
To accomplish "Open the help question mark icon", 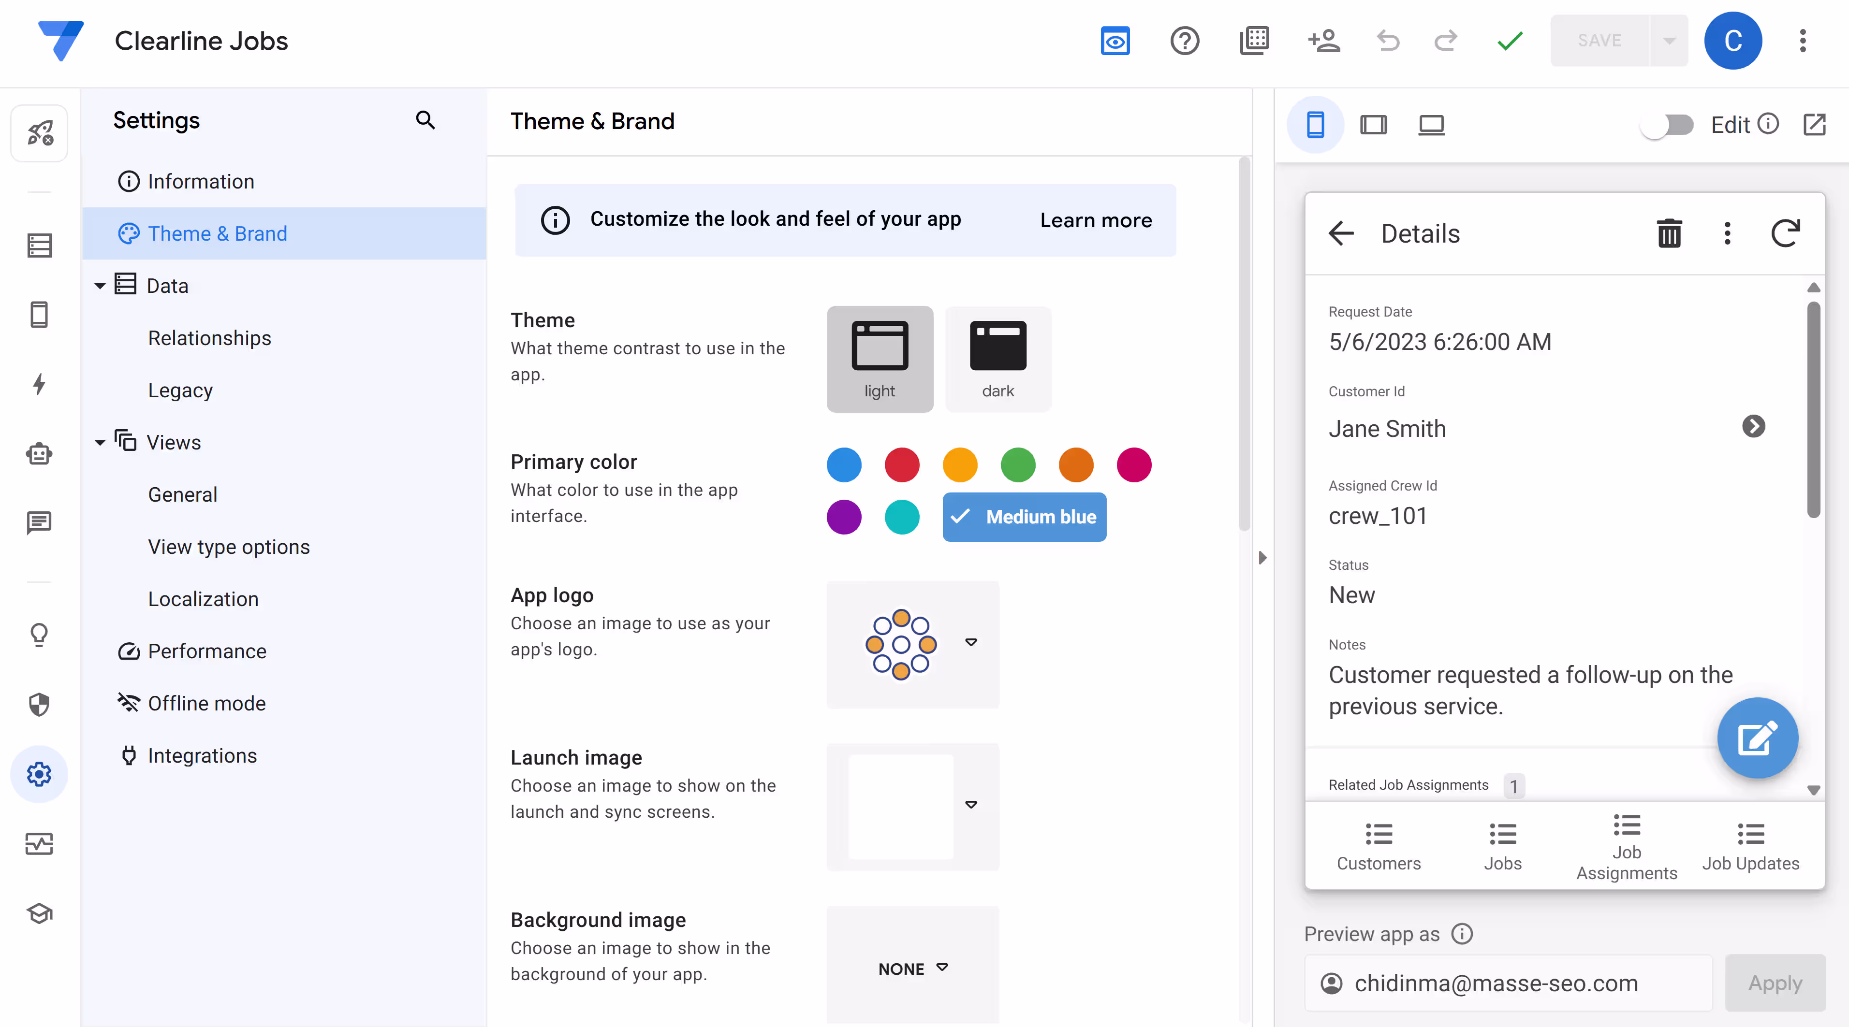I will click(1184, 41).
